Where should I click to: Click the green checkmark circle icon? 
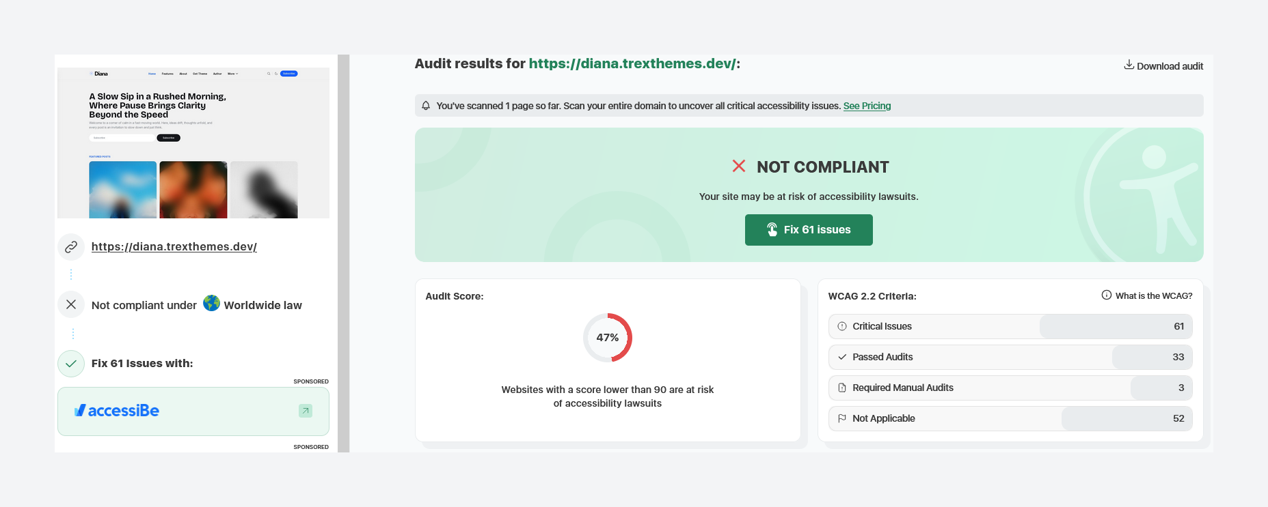71,364
